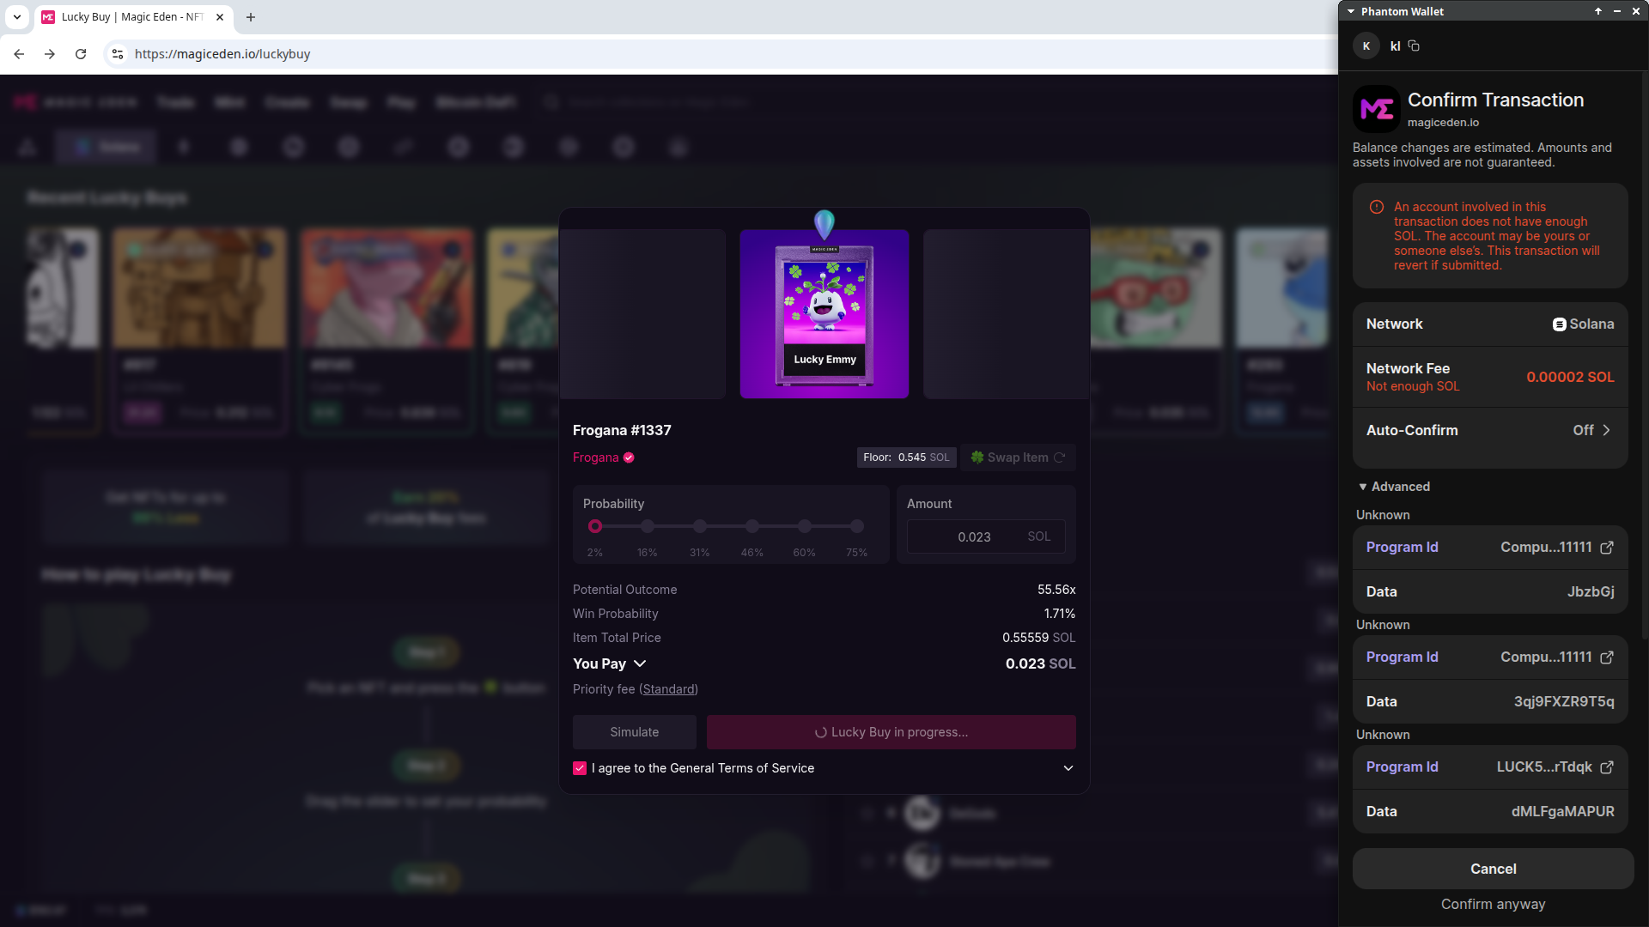This screenshot has width=1649, height=927.
Task: Switch to the Lucky Buy browser tab
Action: (x=129, y=17)
